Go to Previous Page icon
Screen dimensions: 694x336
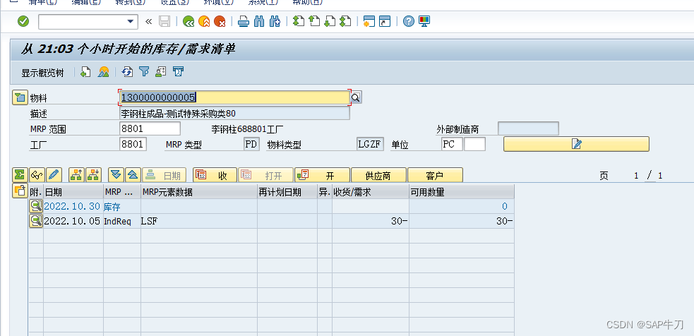pos(314,21)
